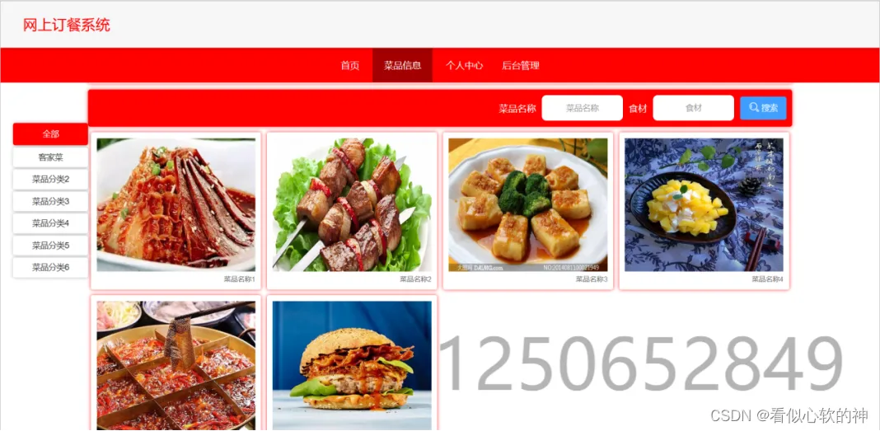Focus the 食材 search input field
Viewport: 880px width, 431px height.
pos(693,108)
